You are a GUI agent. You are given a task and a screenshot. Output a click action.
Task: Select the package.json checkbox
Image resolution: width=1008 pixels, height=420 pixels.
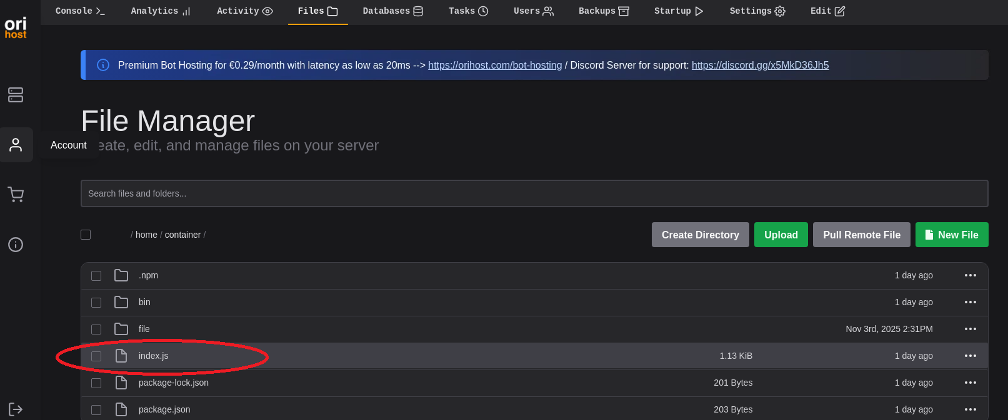[96, 410]
